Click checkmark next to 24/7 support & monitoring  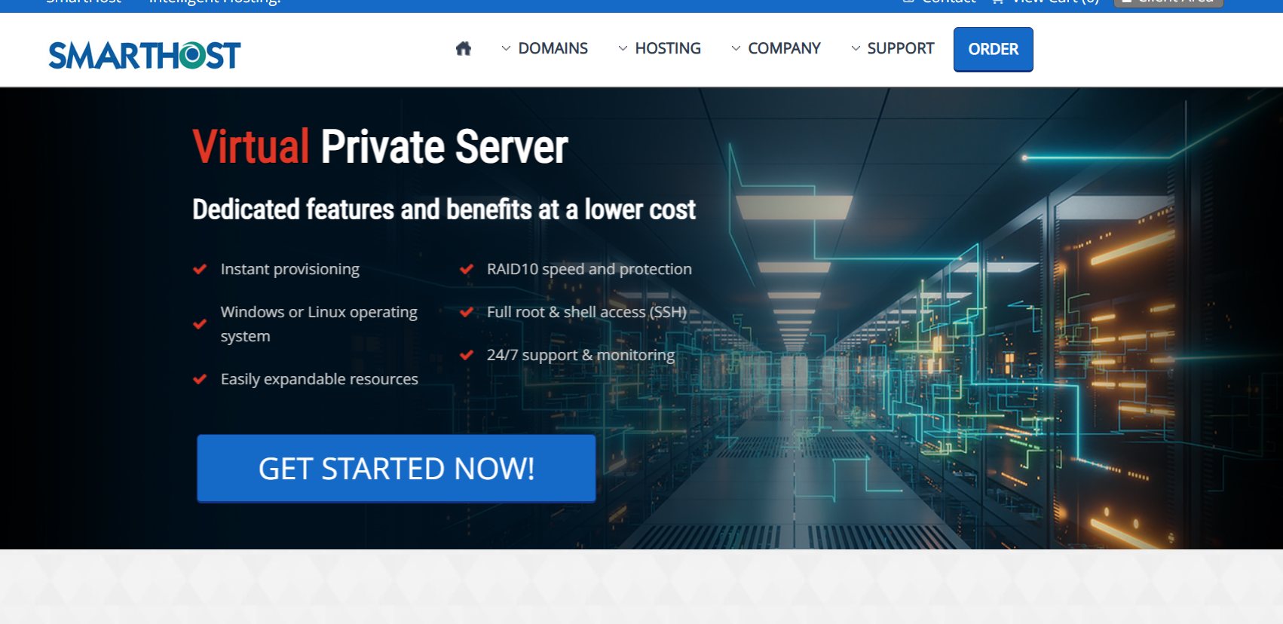pyautogui.click(x=467, y=355)
